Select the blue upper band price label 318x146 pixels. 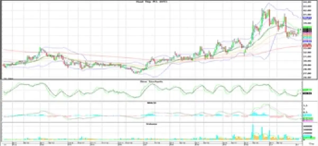(x=307, y=18)
